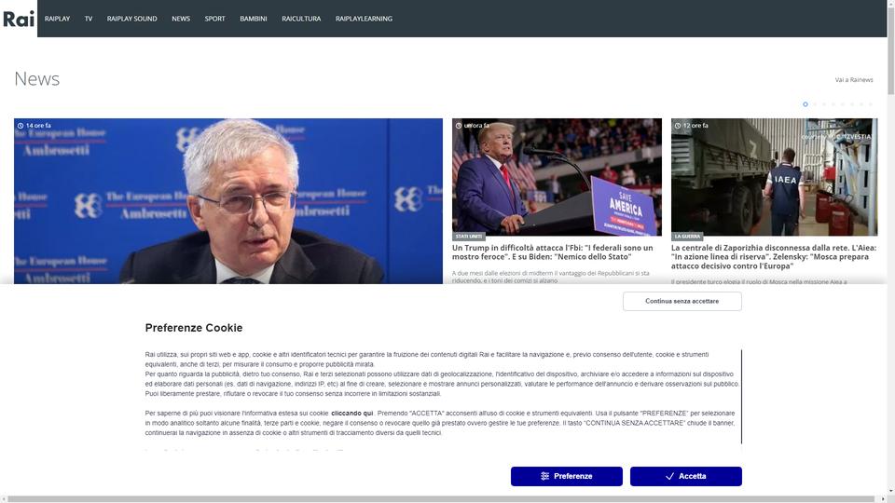Click the clock icon beside '14 ore fa'
Viewport: 895px width, 503px height.
21,126
